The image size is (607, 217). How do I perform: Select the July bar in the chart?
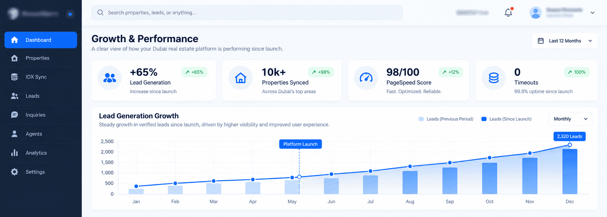click(371, 185)
